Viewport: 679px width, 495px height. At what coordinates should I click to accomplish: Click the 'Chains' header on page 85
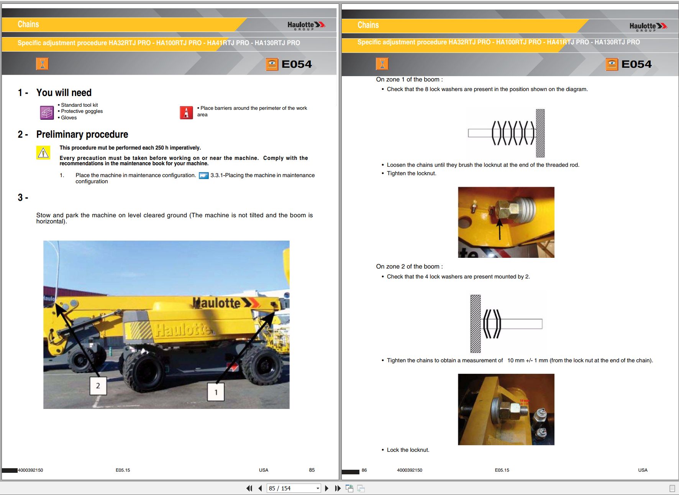click(28, 24)
